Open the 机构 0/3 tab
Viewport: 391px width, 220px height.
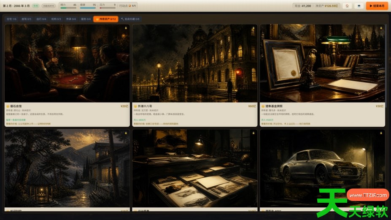click(x=56, y=19)
